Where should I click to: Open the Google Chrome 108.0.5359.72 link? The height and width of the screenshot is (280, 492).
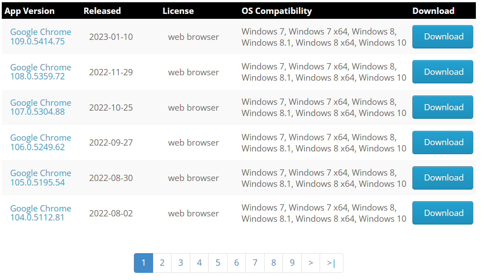tap(41, 72)
